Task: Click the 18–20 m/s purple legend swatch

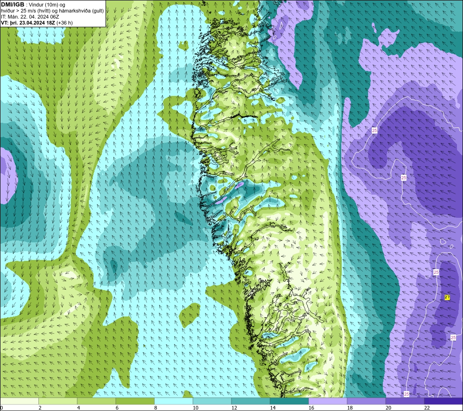Action: [x=366, y=401]
